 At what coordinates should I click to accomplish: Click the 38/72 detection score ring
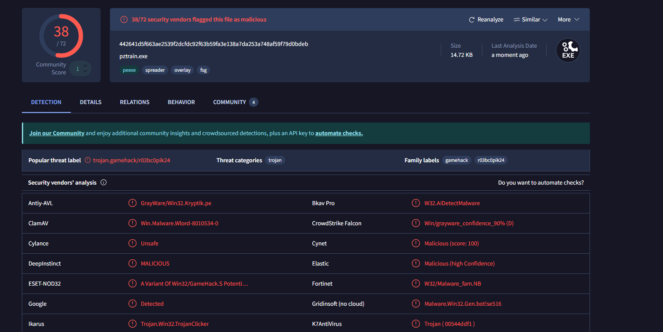[x=61, y=36]
